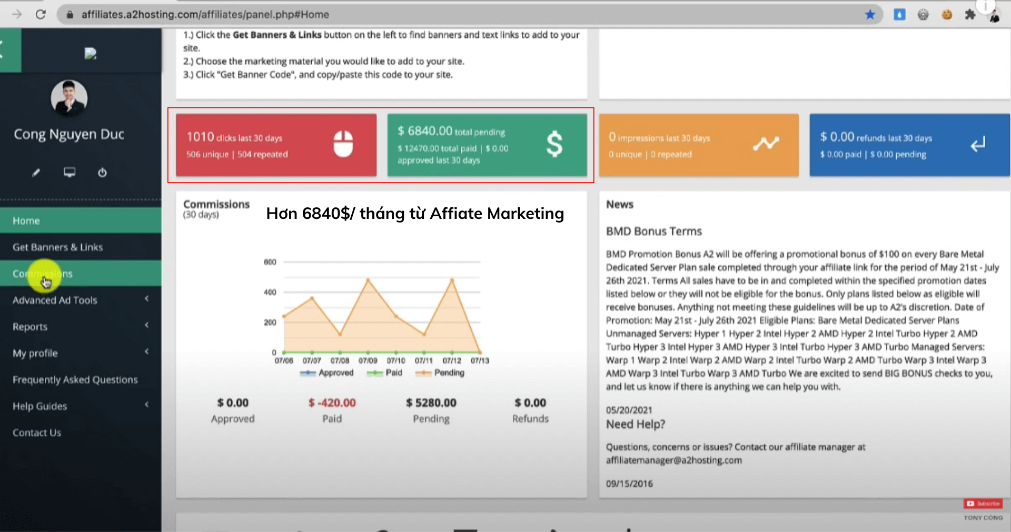Expand the Reports submenu
Viewport: 1011px width, 532px height.
pos(81,326)
